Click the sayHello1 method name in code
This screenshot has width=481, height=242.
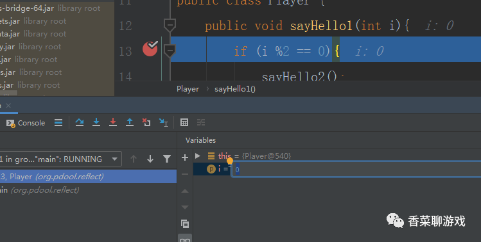coord(321,26)
